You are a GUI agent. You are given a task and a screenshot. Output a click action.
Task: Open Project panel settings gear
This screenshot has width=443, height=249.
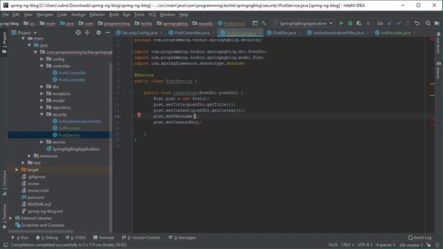point(98,33)
